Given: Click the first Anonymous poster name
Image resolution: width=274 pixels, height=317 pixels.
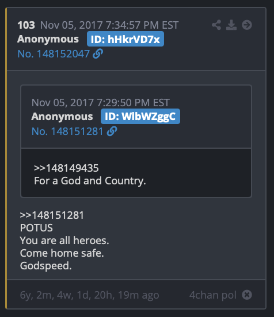Looking at the screenshot, I should [x=48, y=39].
